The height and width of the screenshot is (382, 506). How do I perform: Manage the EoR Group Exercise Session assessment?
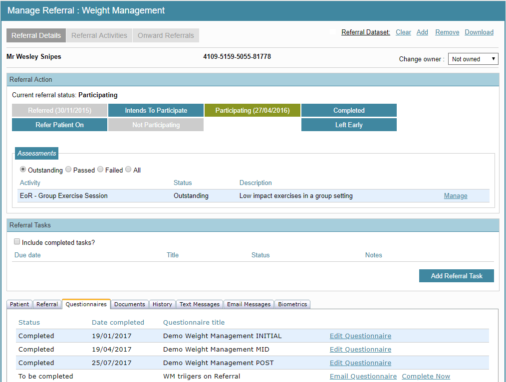(456, 195)
